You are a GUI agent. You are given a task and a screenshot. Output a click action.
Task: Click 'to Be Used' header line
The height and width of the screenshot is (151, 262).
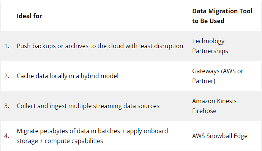point(208,21)
